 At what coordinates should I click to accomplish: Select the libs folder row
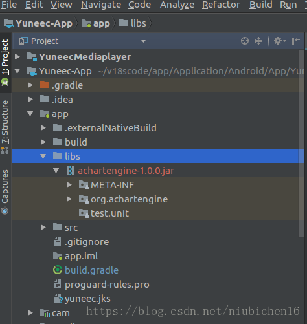pyautogui.click(x=158, y=156)
